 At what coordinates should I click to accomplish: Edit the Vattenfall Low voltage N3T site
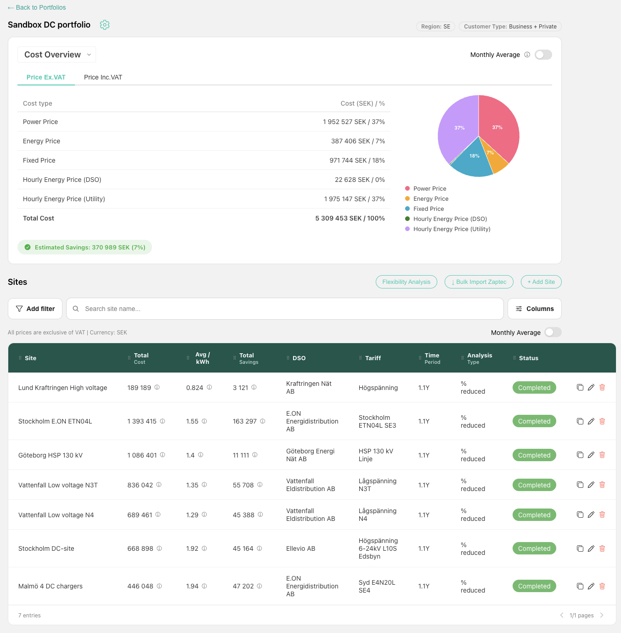591,485
